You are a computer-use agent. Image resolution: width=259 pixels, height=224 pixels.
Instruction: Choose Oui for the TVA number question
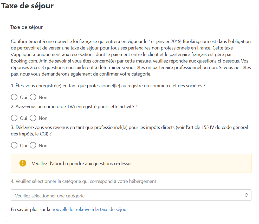click(x=14, y=118)
